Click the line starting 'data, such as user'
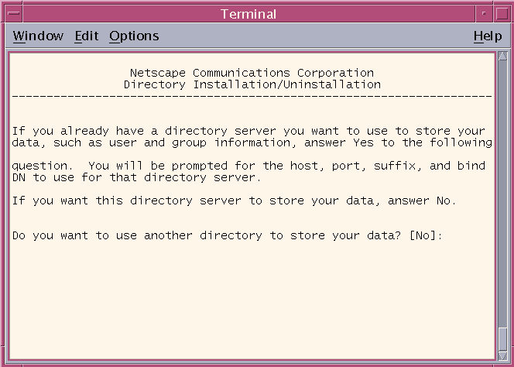Image resolution: width=514 pixels, height=367 pixels. [x=252, y=142]
